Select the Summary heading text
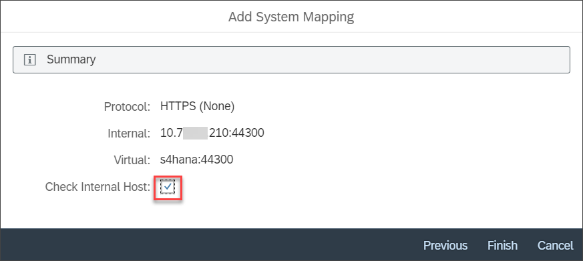 [x=71, y=59]
